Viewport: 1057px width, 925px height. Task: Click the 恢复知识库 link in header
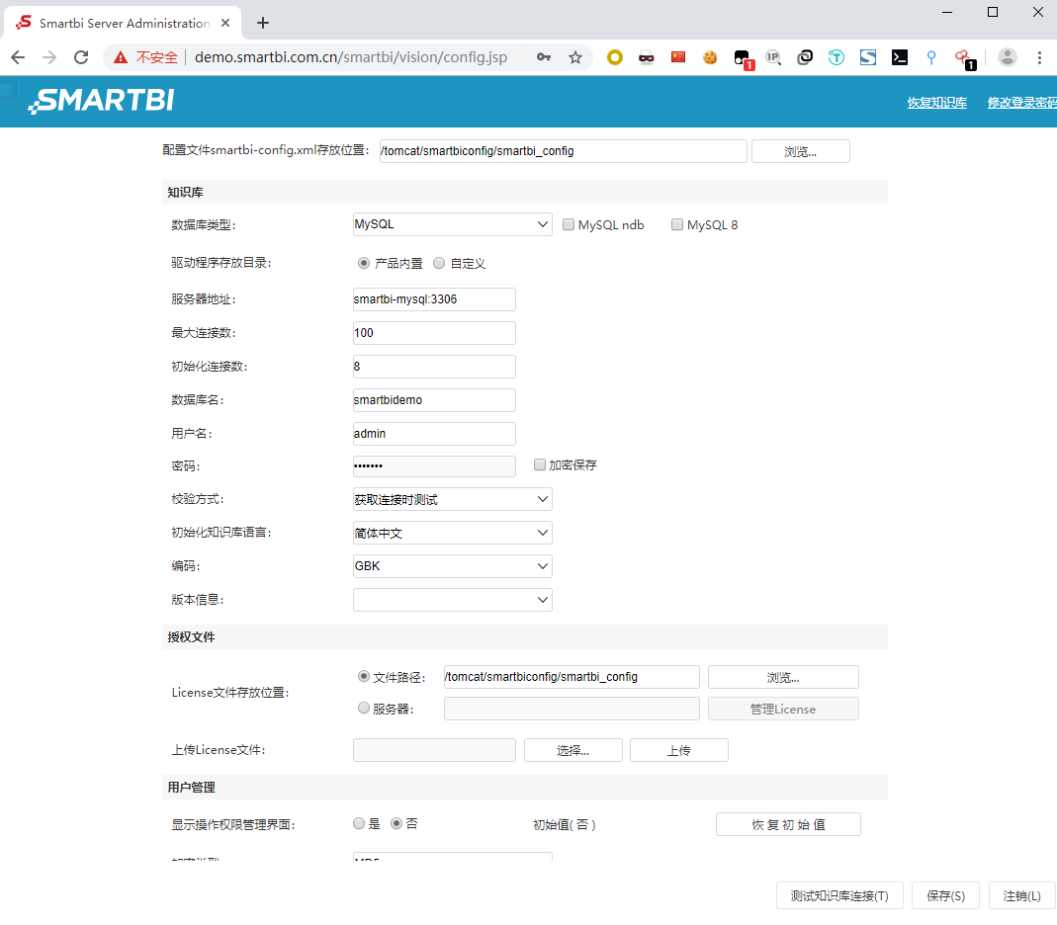pyautogui.click(x=936, y=103)
